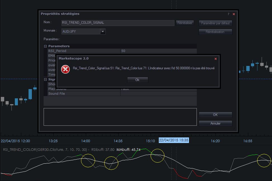Collapse the second parameter group
The height and width of the screenshot is (181, 272).
[46, 79]
